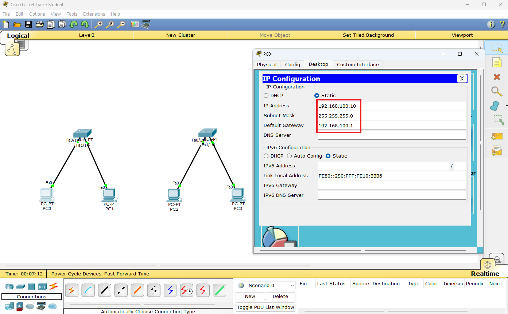This screenshot has width=508, height=314.
Task: Open the Custom Interface tab
Action: pos(358,64)
